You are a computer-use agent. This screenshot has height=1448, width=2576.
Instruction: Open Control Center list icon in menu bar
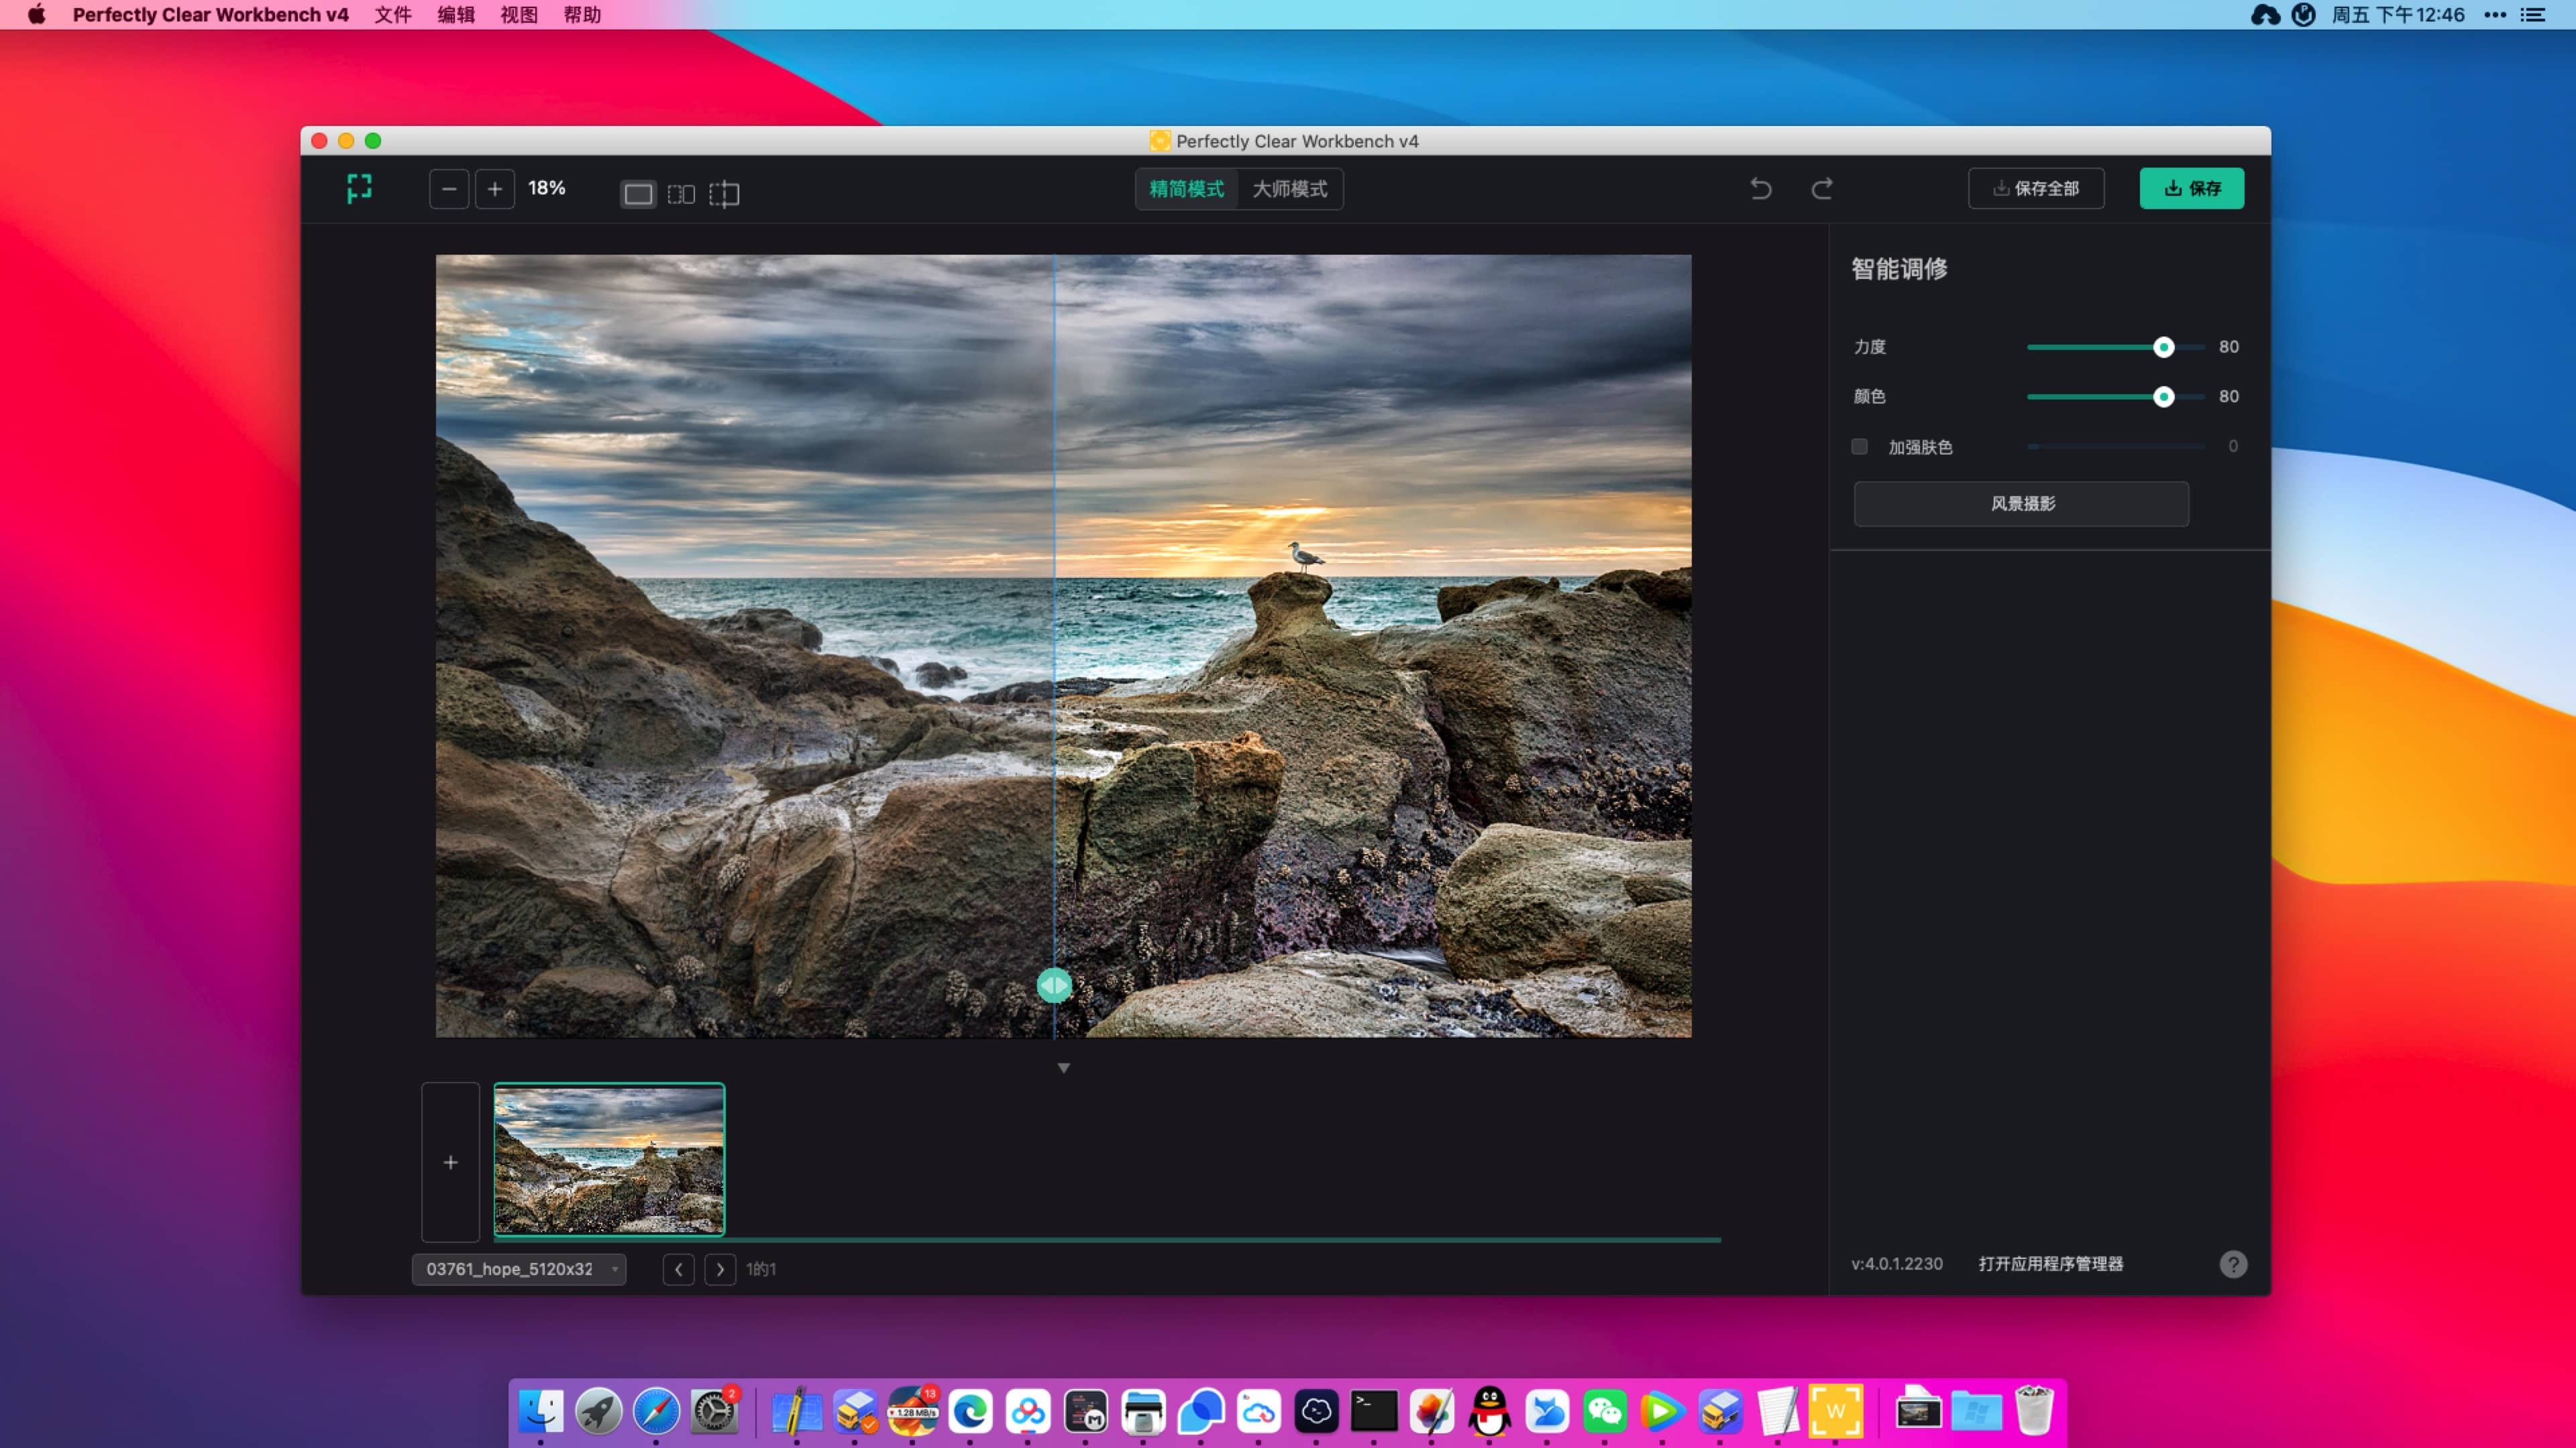coord(2533,15)
